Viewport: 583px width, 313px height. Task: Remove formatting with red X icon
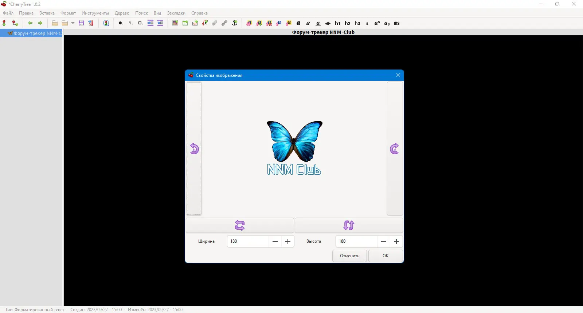click(269, 23)
